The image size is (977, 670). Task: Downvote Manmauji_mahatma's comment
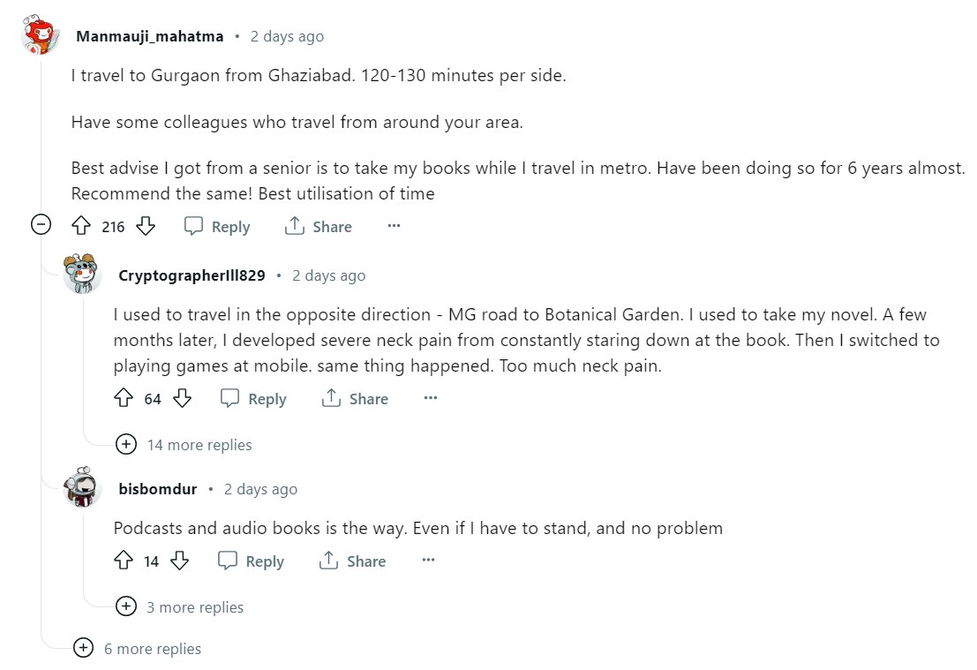coord(146,227)
